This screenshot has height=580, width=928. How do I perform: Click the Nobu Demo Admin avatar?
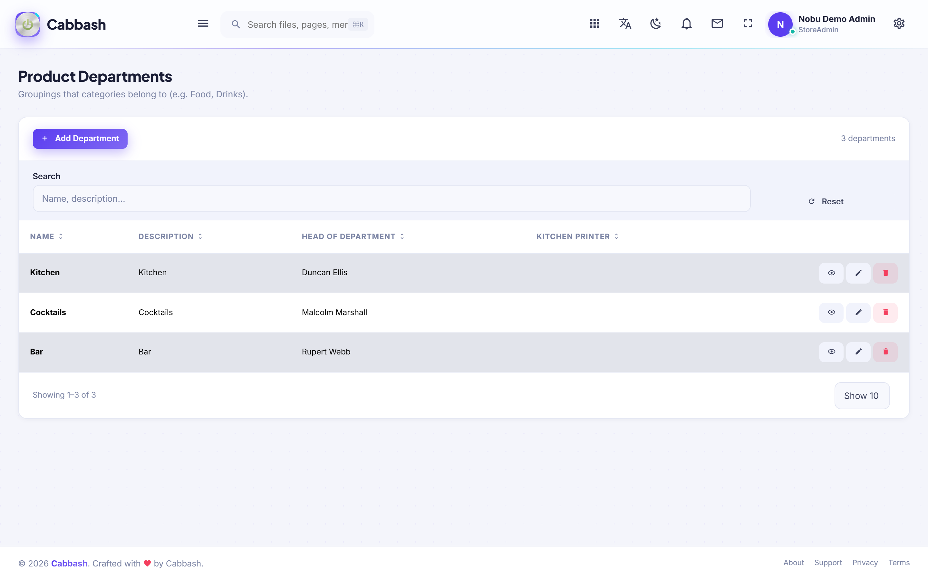pyautogui.click(x=780, y=24)
